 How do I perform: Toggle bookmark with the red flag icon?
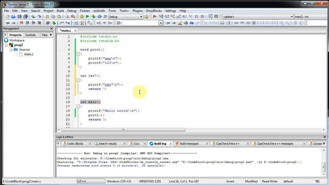22,23
